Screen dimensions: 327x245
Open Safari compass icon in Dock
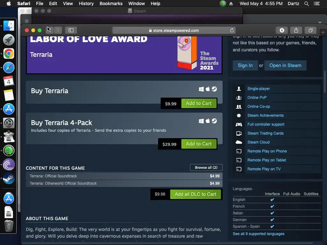[x=9, y=68]
